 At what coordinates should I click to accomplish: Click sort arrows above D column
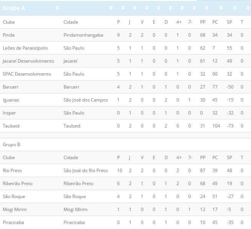coord(170,8)
